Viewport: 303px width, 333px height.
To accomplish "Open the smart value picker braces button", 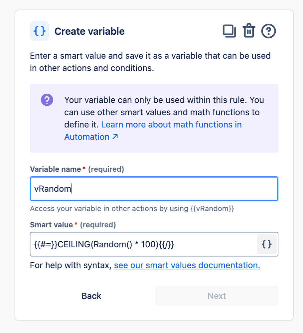I will tap(267, 244).
